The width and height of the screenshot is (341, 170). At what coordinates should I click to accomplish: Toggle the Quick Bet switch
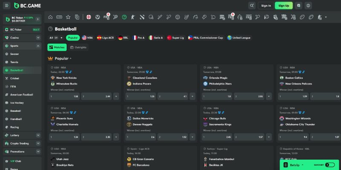(330, 165)
